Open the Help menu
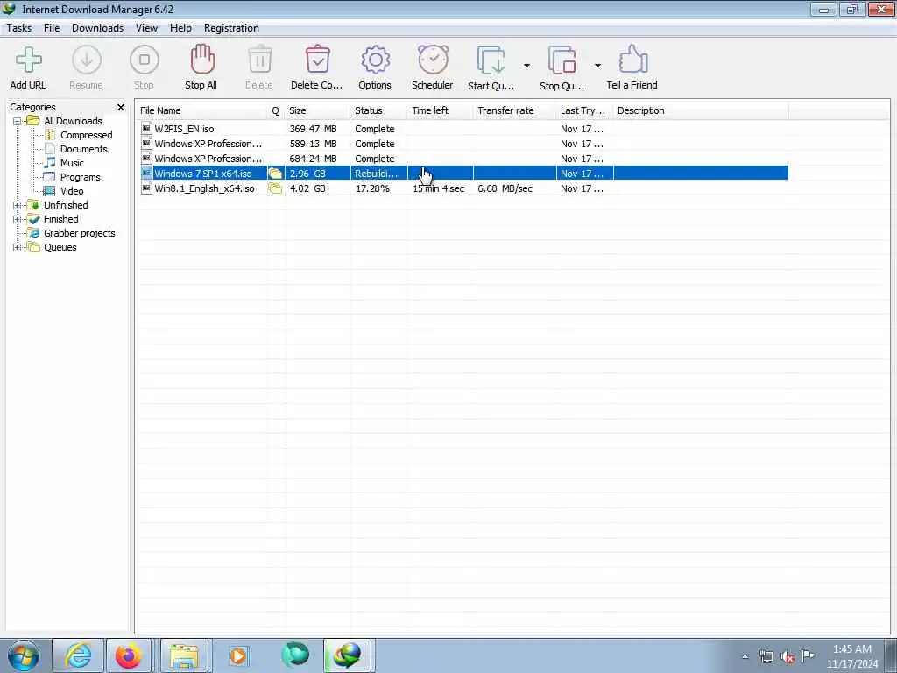Screen dimensions: 897x673 coord(180,28)
